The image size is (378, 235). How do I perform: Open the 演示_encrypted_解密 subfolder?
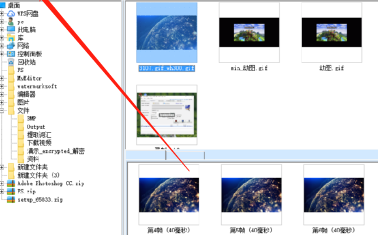pos(56,151)
